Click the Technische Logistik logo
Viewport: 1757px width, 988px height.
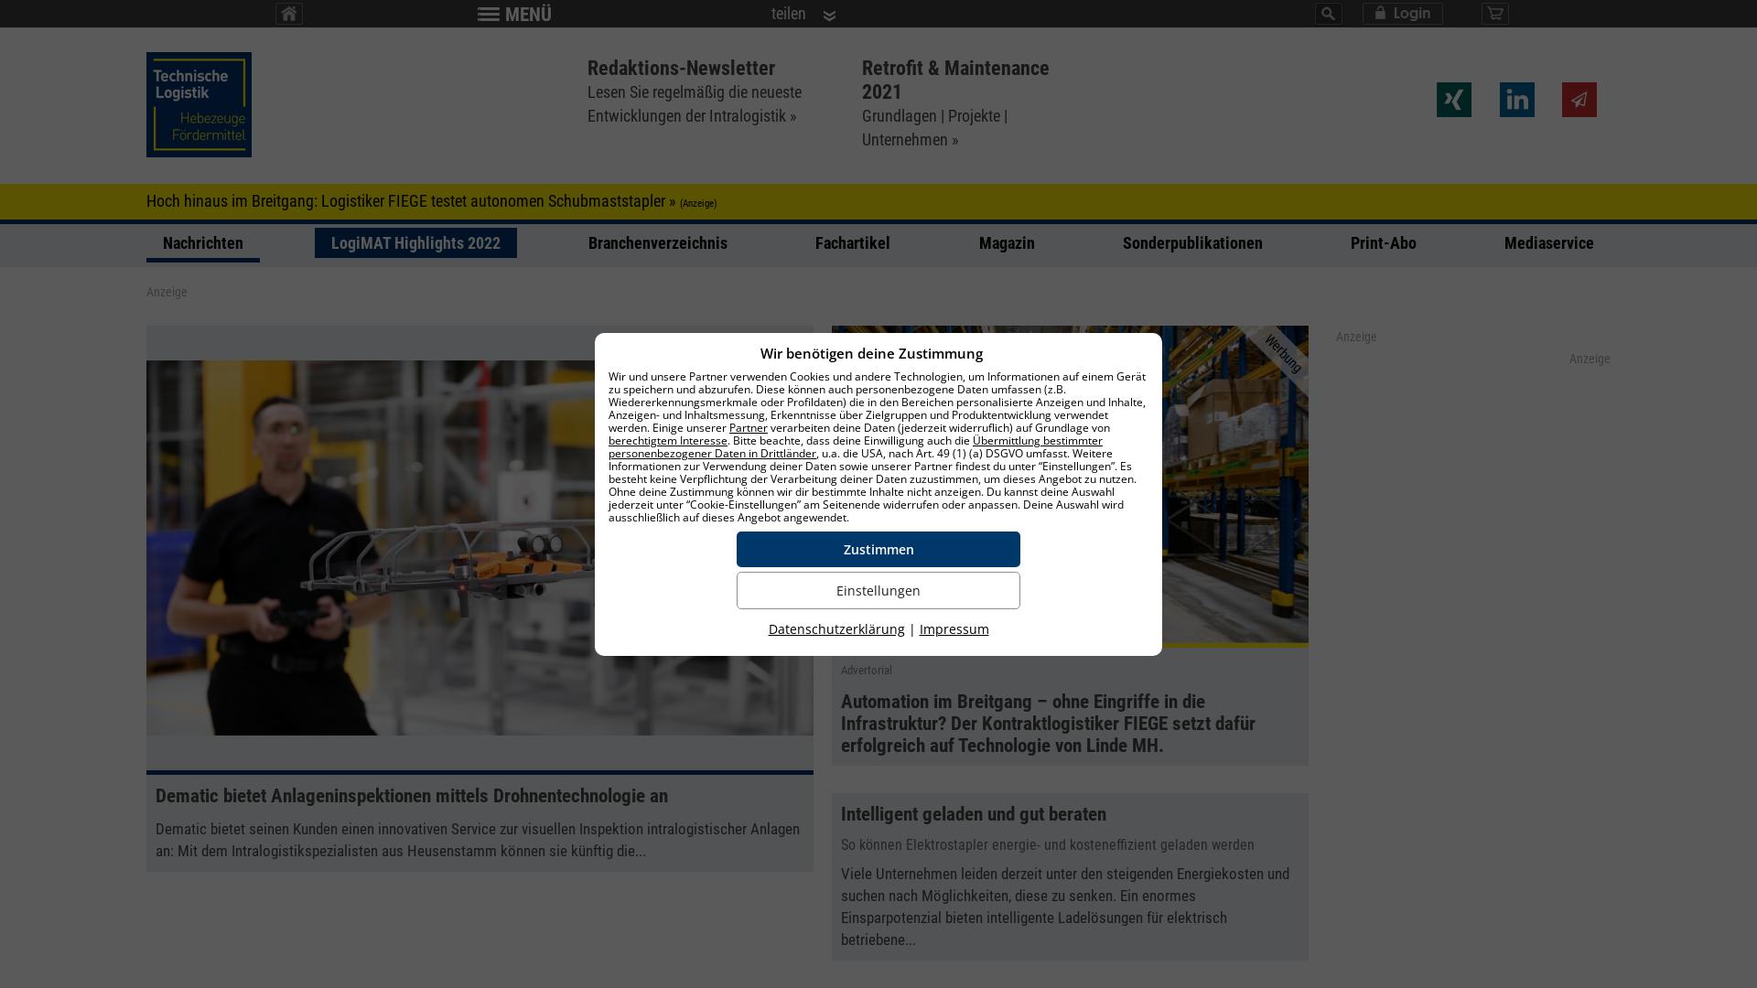pyautogui.click(x=199, y=104)
